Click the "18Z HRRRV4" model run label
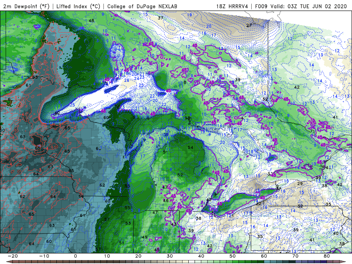 [232, 6]
